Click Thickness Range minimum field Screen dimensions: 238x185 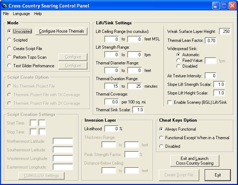(x=109, y=145)
